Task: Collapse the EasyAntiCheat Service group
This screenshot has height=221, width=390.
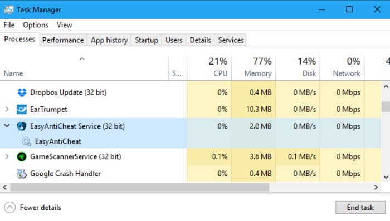Action: tap(7, 126)
